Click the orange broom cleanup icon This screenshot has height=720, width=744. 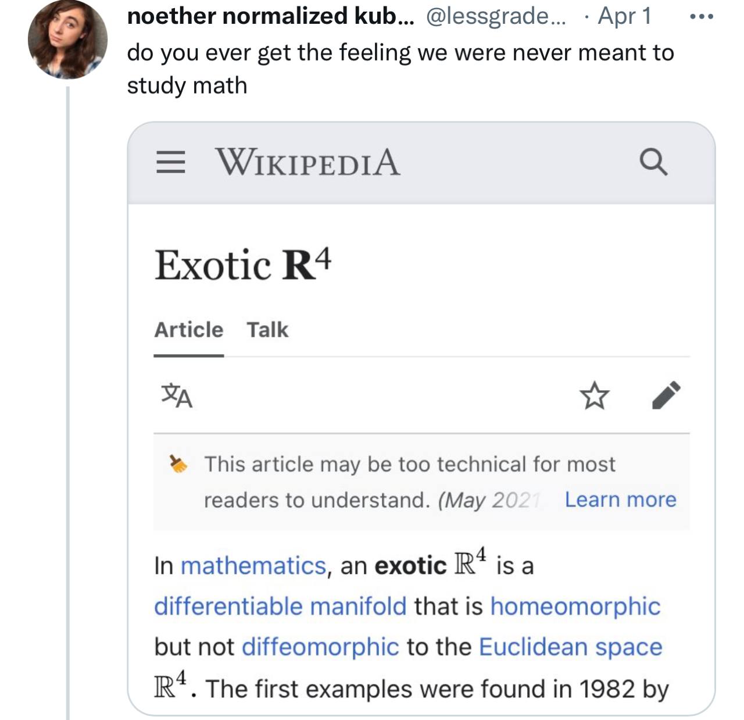pyautogui.click(x=178, y=464)
